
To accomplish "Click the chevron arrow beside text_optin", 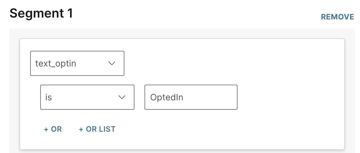I will point(112,64).
